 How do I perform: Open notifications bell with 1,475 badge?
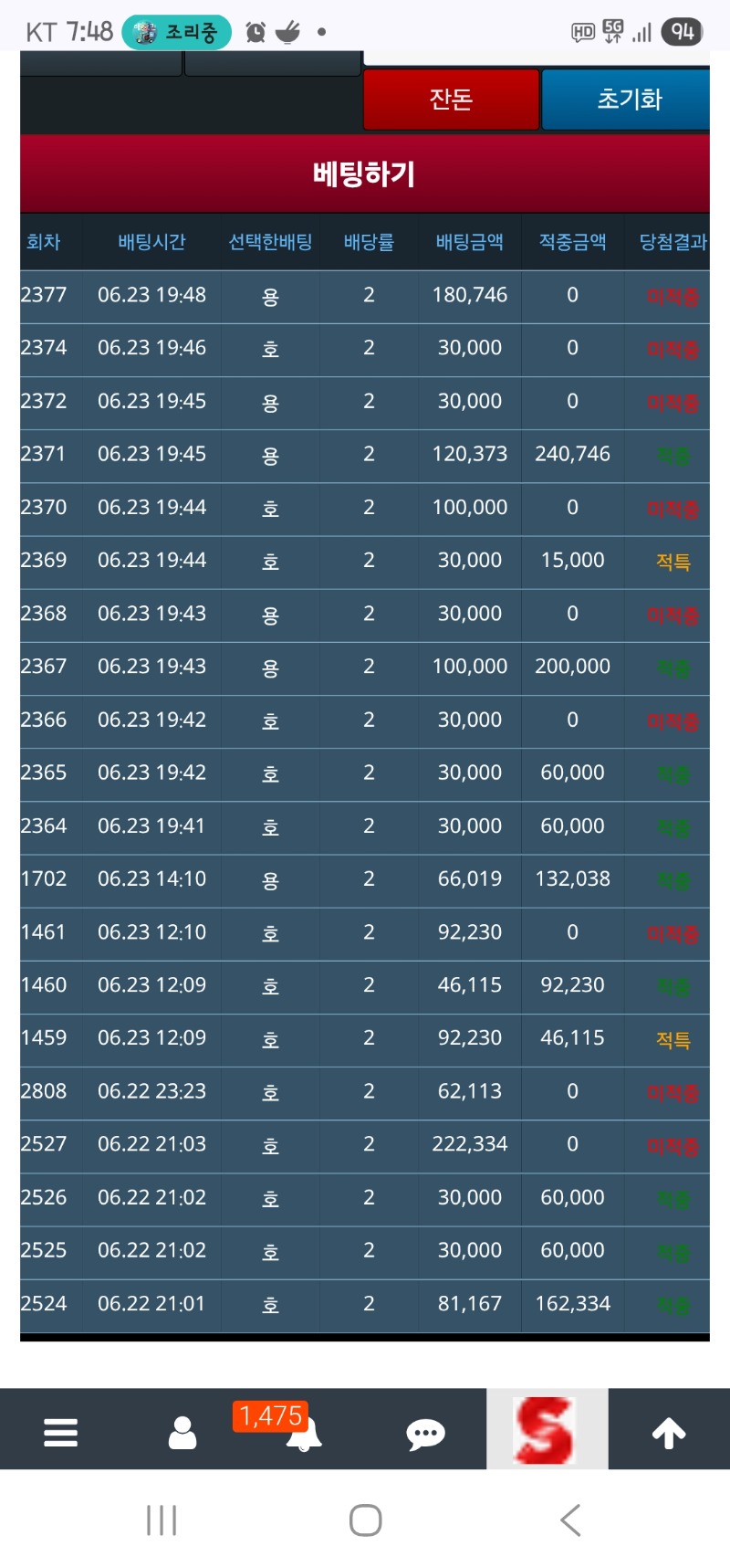(303, 1432)
